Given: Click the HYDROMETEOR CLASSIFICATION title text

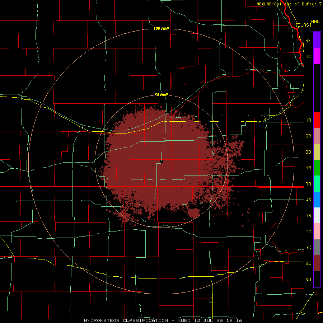Looking at the screenshot, I should tap(126, 320).
